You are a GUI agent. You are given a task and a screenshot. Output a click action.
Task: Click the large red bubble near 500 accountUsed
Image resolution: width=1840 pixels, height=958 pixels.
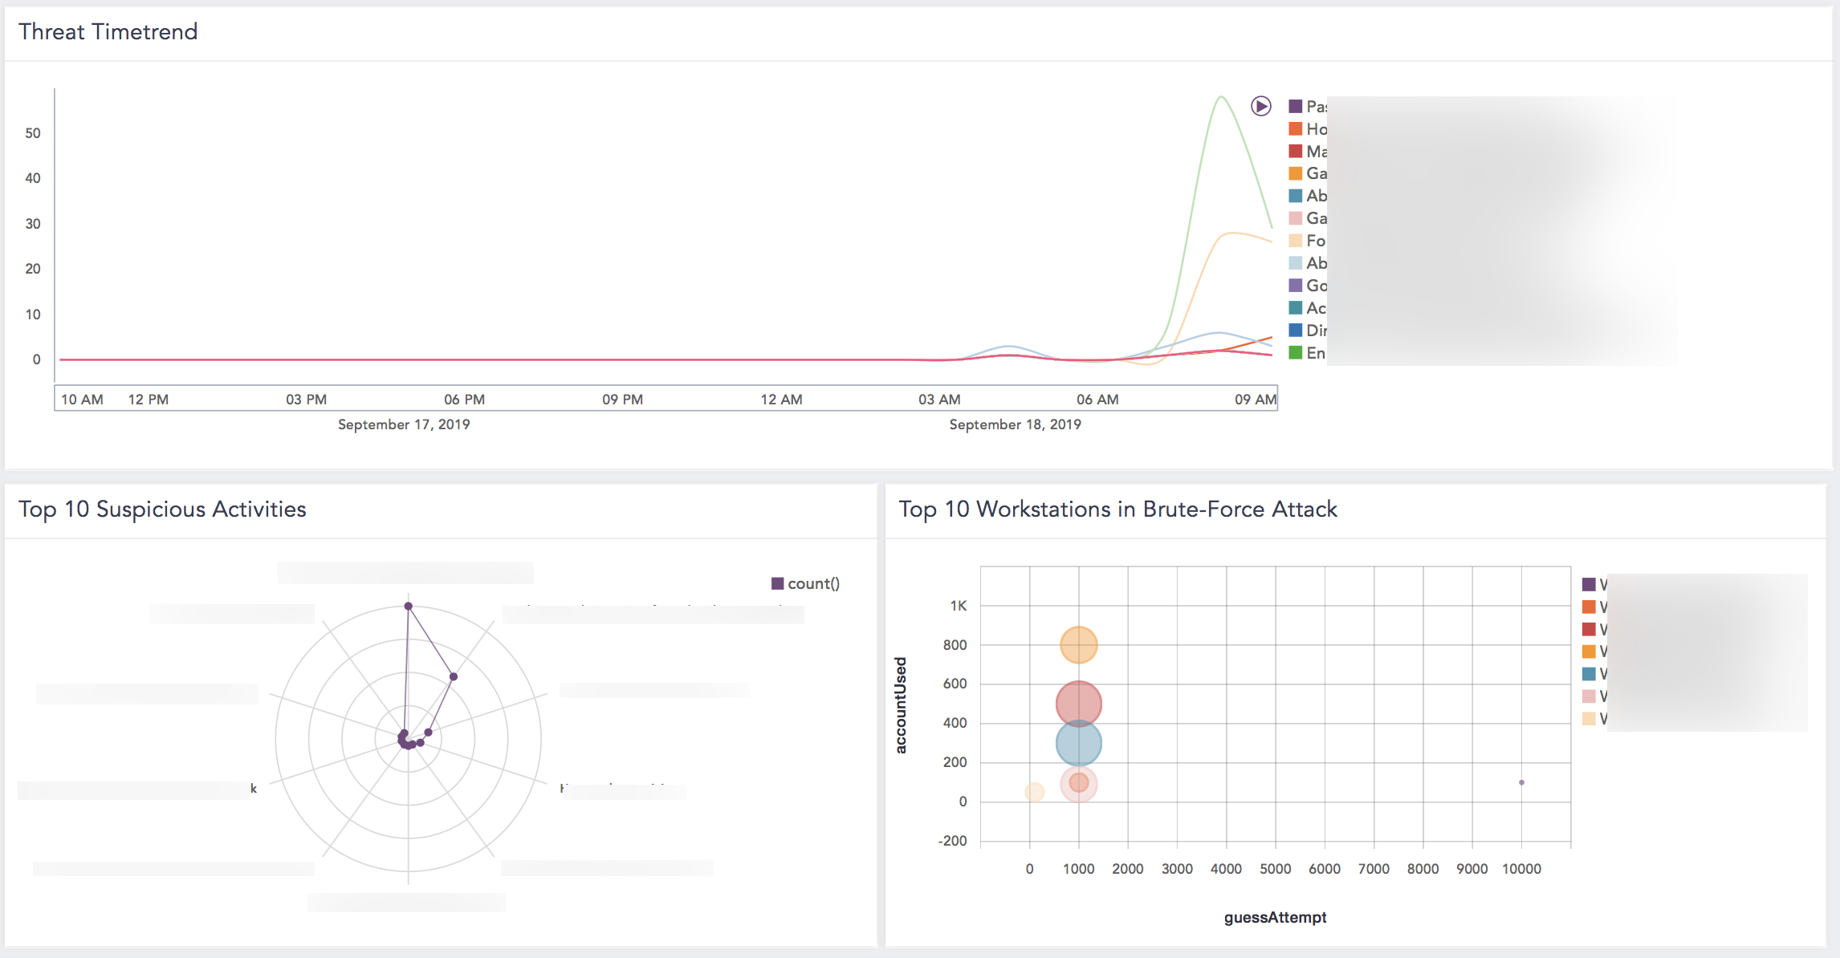1078,704
